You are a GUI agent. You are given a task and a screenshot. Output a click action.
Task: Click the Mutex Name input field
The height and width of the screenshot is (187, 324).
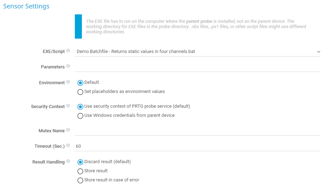[x=197, y=131]
